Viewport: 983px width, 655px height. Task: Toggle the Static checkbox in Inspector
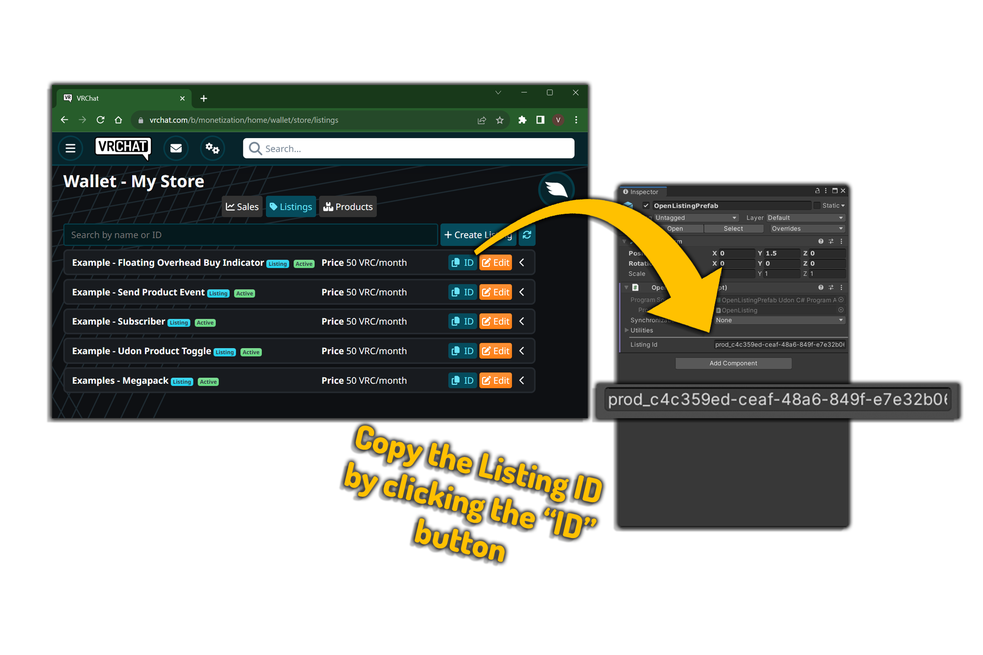click(x=817, y=205)
